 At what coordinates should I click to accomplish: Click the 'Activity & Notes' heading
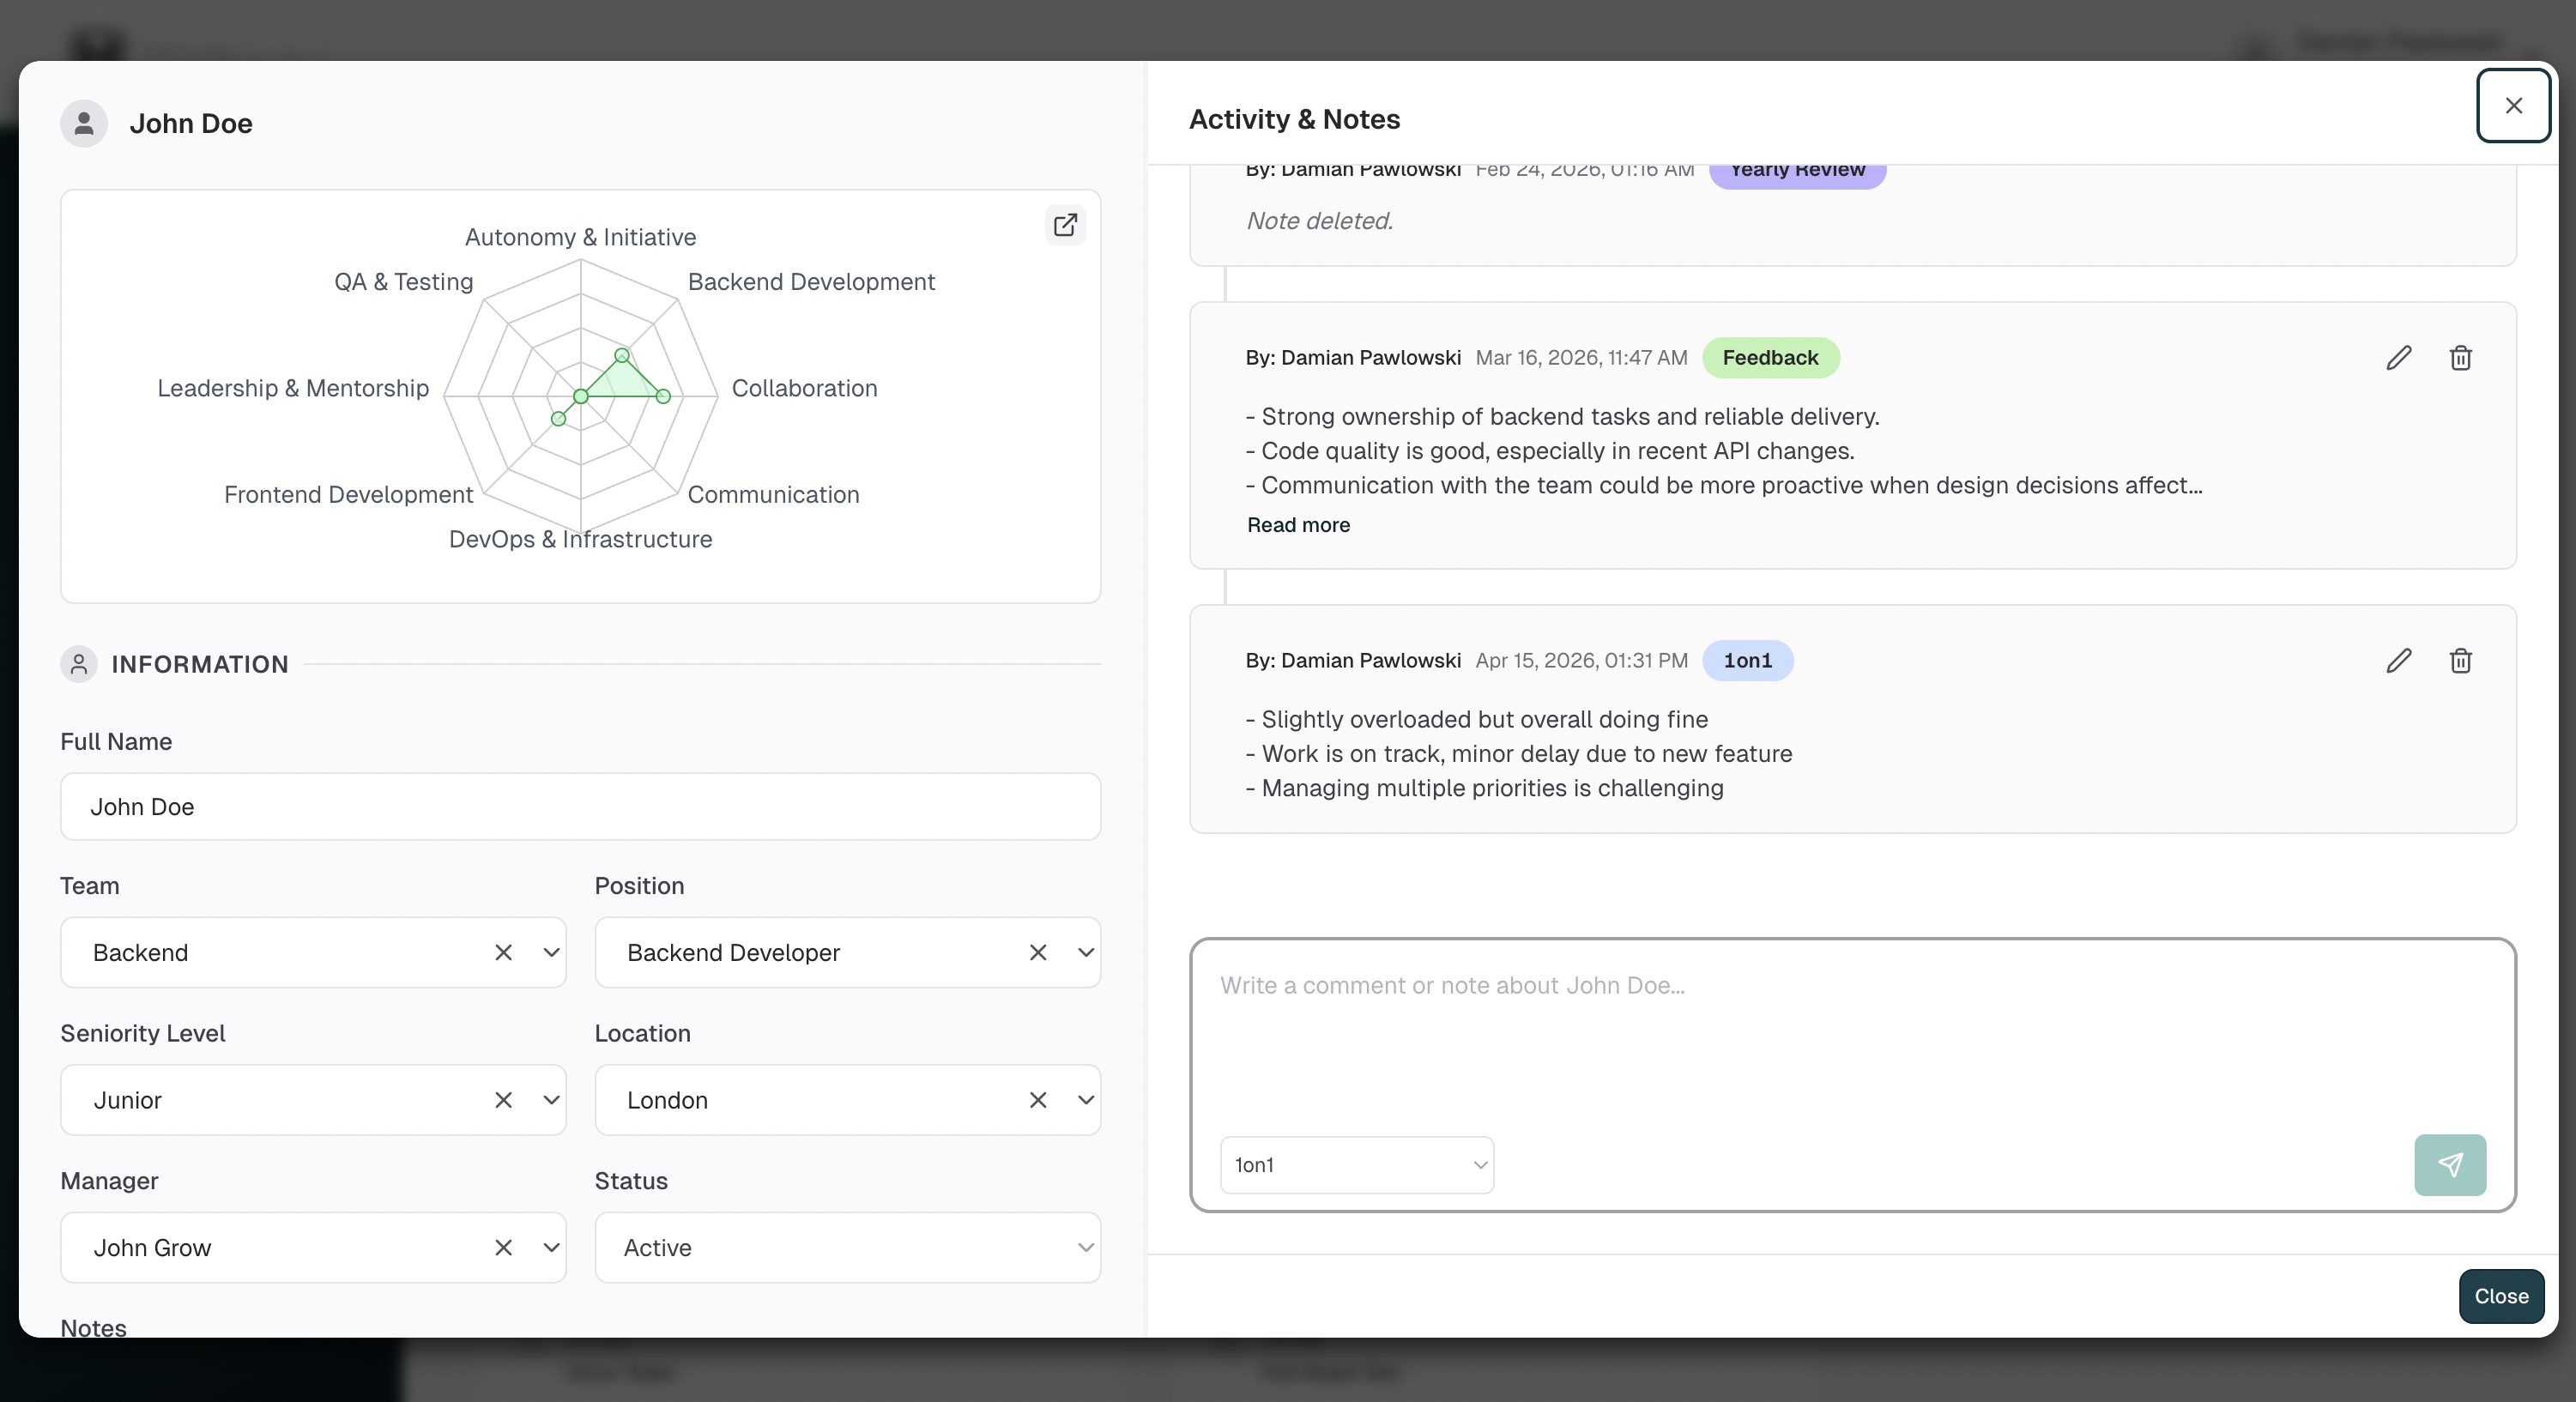point(1294,119)
